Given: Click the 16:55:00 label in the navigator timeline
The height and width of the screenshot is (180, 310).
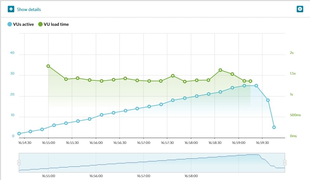Looking at the screenshot, I should [x=48, y=176].
